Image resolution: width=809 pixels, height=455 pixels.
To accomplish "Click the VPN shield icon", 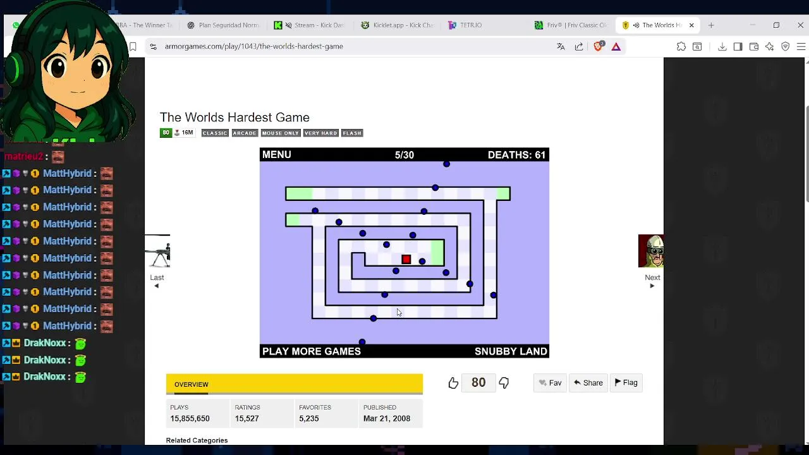I will click(x=786, y=46).
